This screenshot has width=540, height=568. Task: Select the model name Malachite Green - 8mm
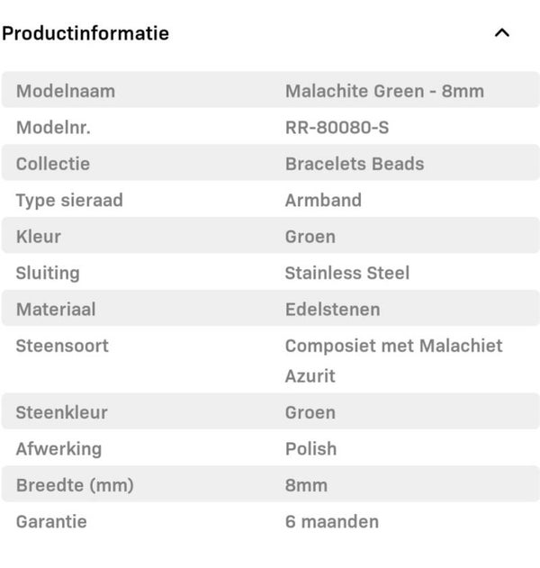[384, 91]
